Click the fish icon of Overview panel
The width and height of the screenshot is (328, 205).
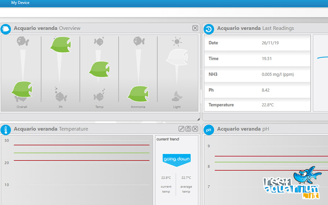coord(6,29)
